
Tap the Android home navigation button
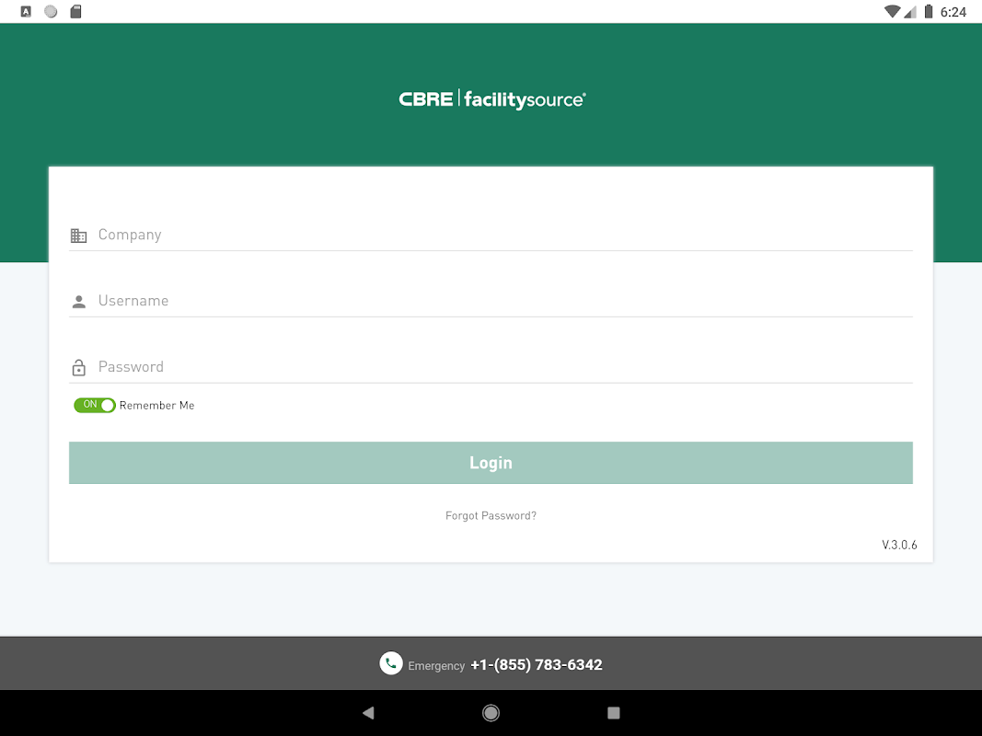(x=491, y=712)
